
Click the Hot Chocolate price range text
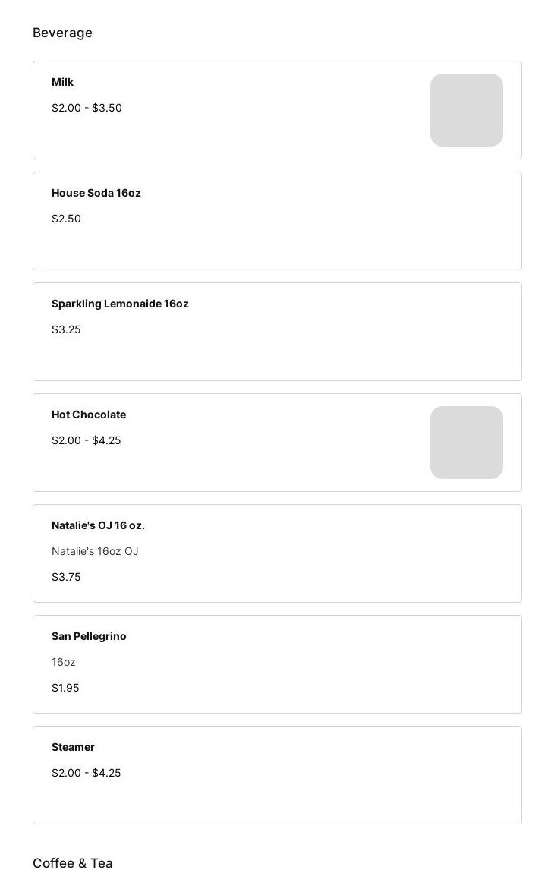click(x=87, y=440)
